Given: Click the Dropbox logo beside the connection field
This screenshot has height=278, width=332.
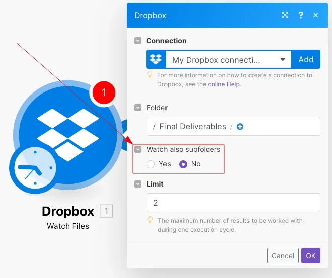Looking at the screenshot, I should 156,59.
